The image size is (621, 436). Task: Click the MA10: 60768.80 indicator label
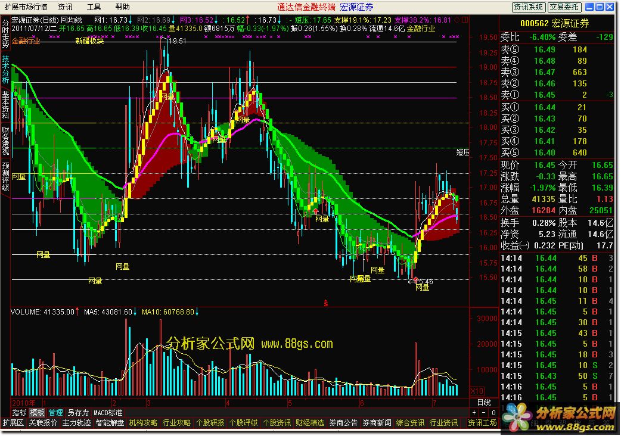pos(168,312)
